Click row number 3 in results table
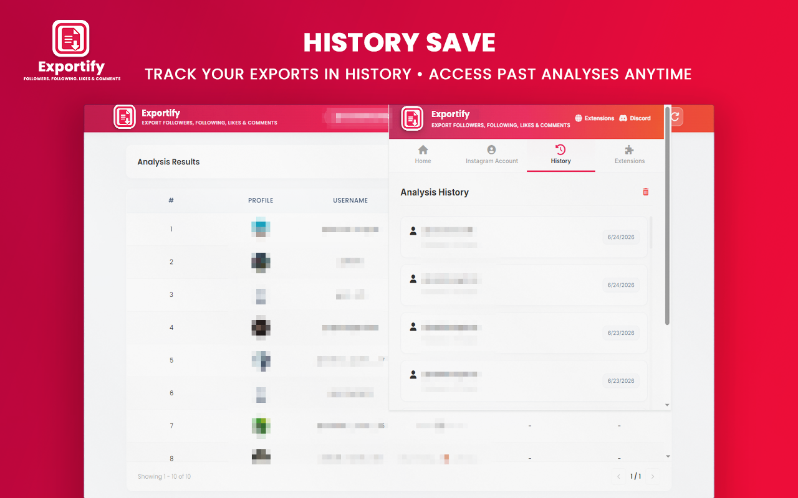This screenshot has width=798, height=498. pos(171,294)
